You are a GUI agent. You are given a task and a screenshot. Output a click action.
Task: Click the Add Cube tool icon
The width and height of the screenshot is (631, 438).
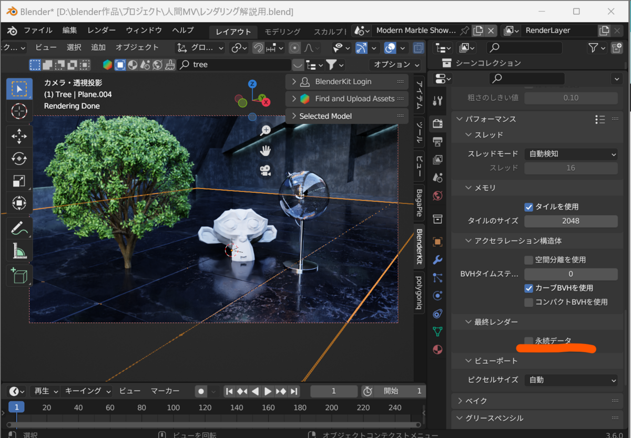19,275
